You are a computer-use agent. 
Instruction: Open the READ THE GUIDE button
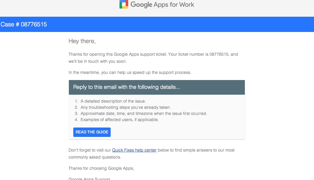point(92,132)
